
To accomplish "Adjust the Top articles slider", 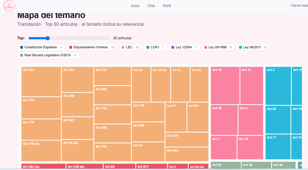I will (x=69, y=38).
